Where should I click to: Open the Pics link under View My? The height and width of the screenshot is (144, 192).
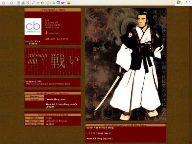click(37, 41)
